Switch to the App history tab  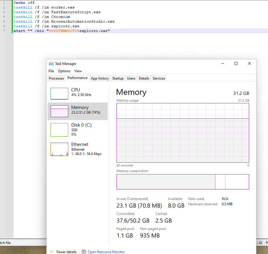pyautogui.click(x=100, y=78)
